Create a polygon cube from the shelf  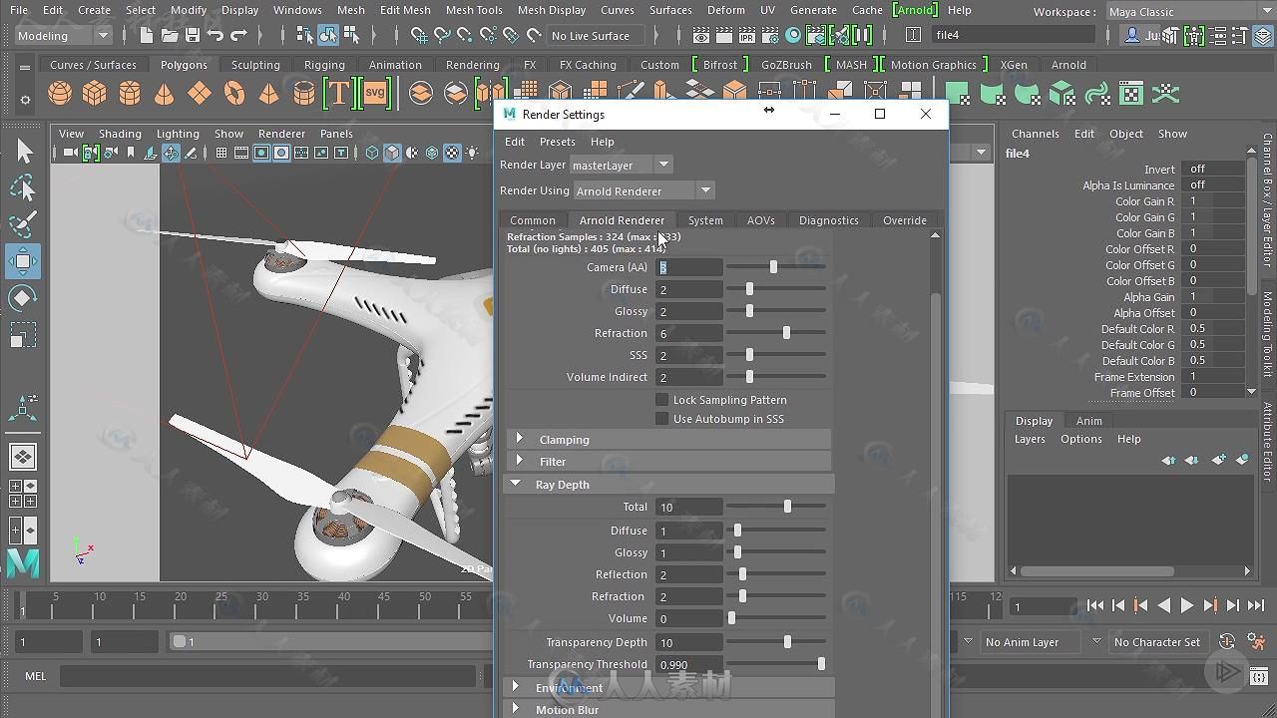coord(95,94)
